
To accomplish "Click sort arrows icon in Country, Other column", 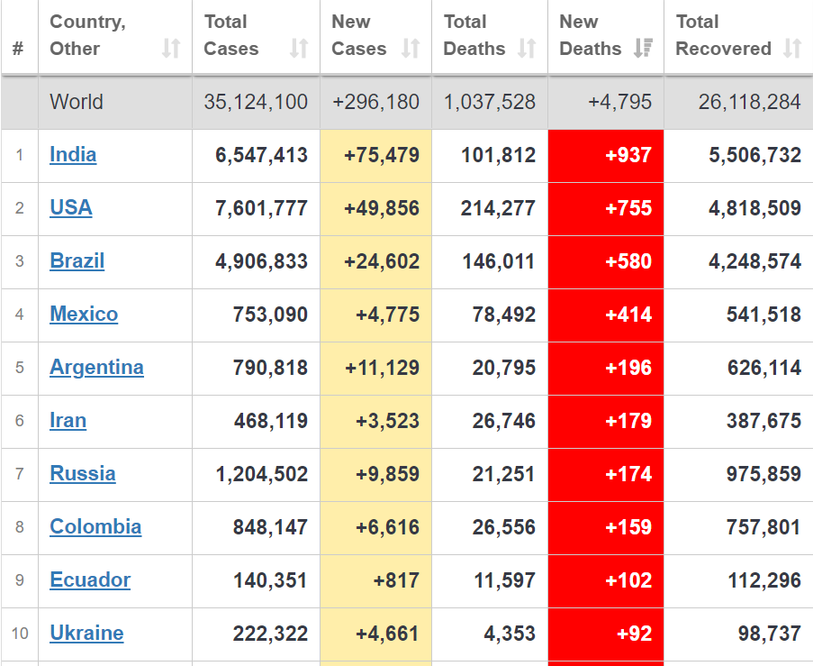I will coord(171,49).
